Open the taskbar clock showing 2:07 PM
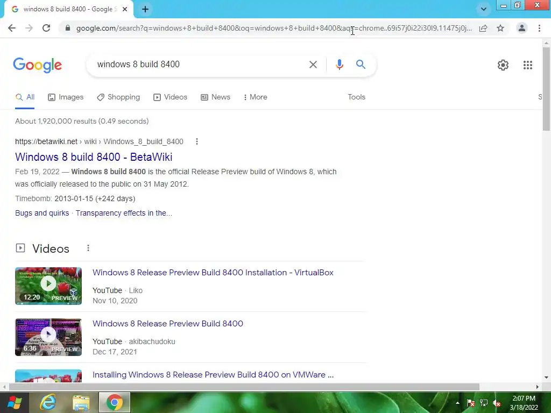The height and width of the screenshot is (413, 551). pyautogui.click(x=524, y=403)
